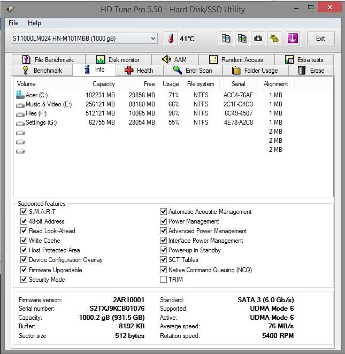The image size is (345, 354).
Task: Click the 41°C temperature reading
Action: [x=187, y=39]
